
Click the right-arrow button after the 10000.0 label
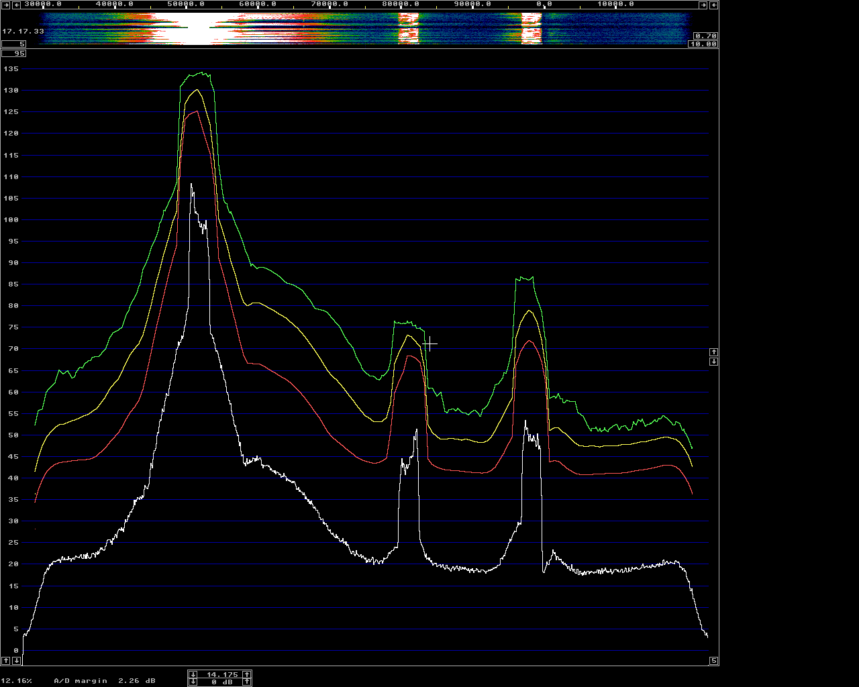pyautogui.click(x=703, y=5)
